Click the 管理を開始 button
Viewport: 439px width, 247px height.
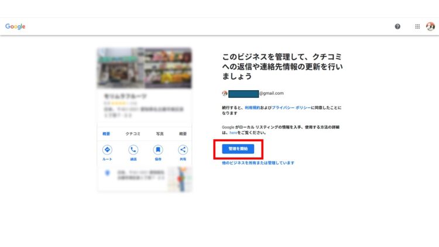[238, 149]
